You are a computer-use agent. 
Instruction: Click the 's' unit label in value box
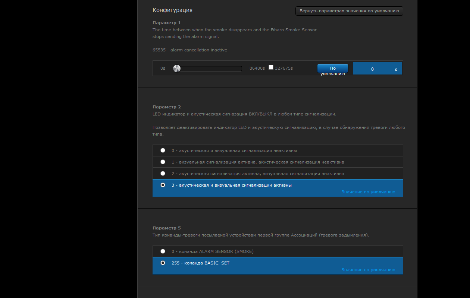coord(396,70)
